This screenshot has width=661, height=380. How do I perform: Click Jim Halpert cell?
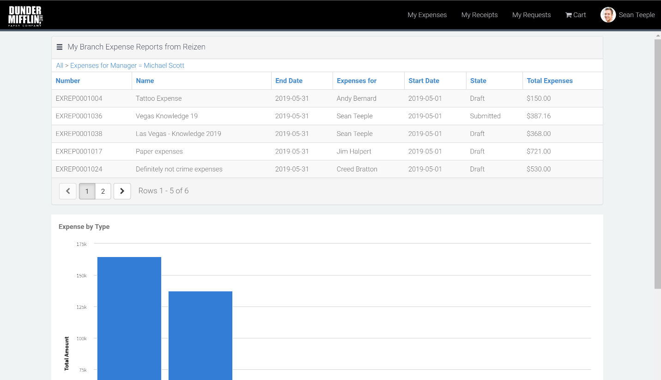click(354, 151)
